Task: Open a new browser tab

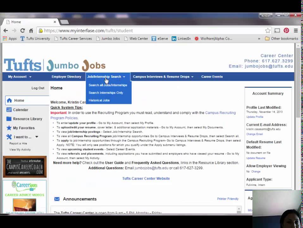Action: point(64,22)
